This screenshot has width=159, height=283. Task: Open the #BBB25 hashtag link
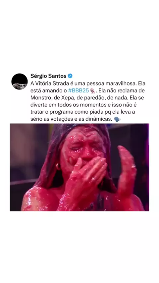click(x=79, y=90)
